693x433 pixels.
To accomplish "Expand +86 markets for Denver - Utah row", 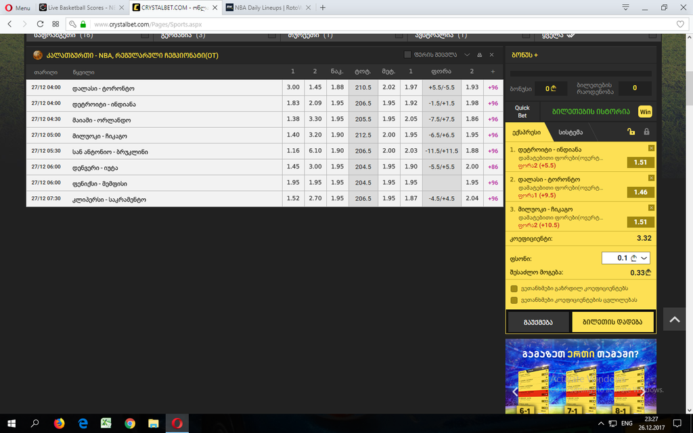I will [x=493, y=167].
